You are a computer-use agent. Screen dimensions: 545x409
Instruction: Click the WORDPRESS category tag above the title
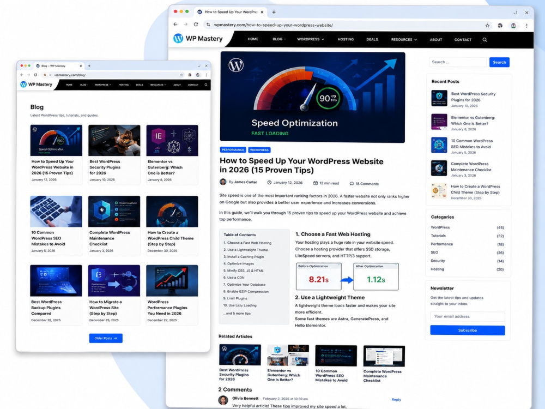[259, 150]
